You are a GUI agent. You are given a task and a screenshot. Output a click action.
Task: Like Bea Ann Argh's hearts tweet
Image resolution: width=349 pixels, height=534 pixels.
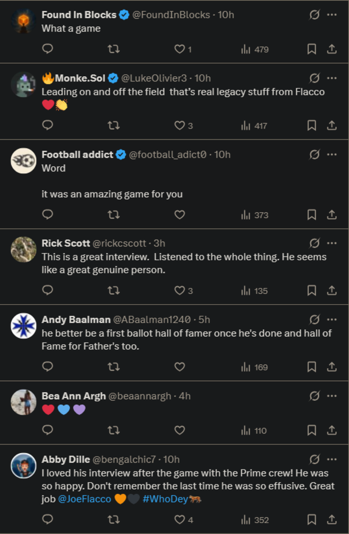click(x=180, y=430)
